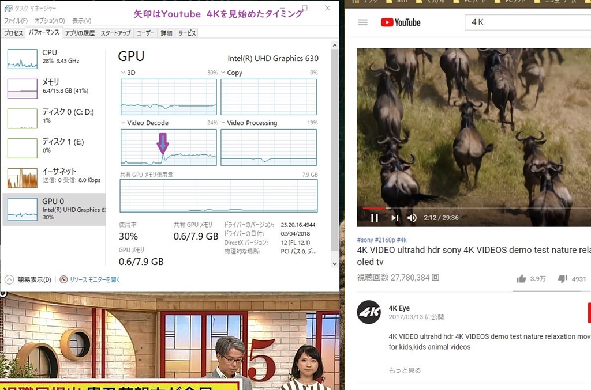This screenshot has height=390, width=591.
Task: Select the GPU 0 sidebar item
Action: pyautogui.click(x=54, y=209)
